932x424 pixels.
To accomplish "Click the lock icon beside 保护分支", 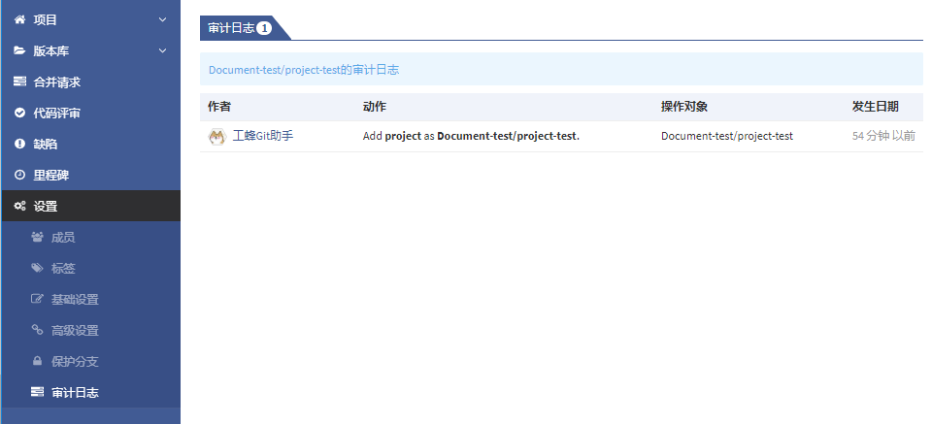I will tap(37, 361).
